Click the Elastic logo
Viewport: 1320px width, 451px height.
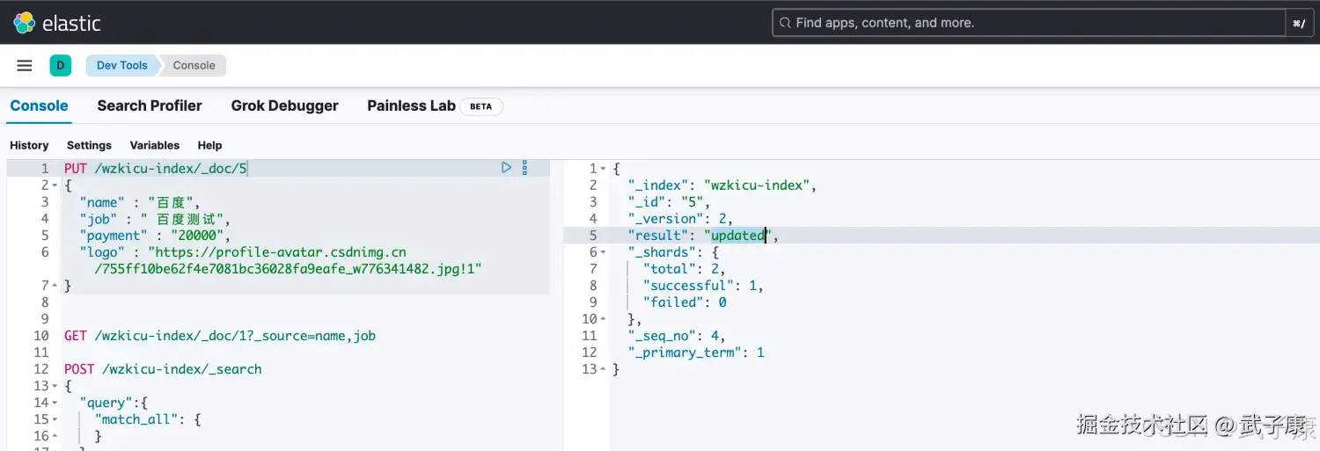tap(57, 23)
